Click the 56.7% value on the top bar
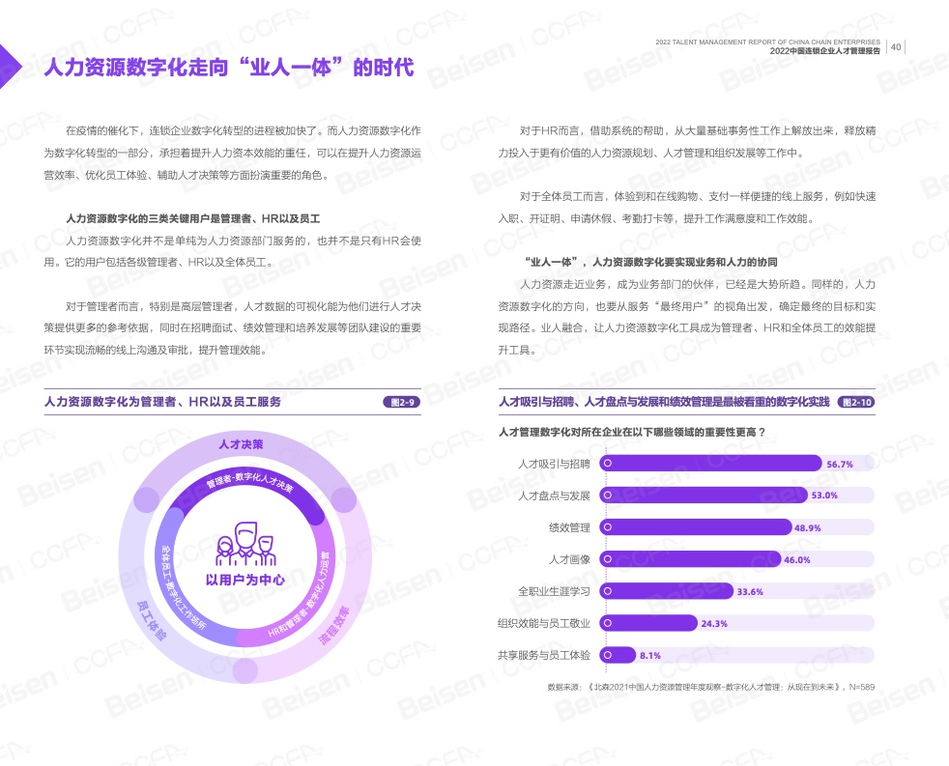 point(839,464)
